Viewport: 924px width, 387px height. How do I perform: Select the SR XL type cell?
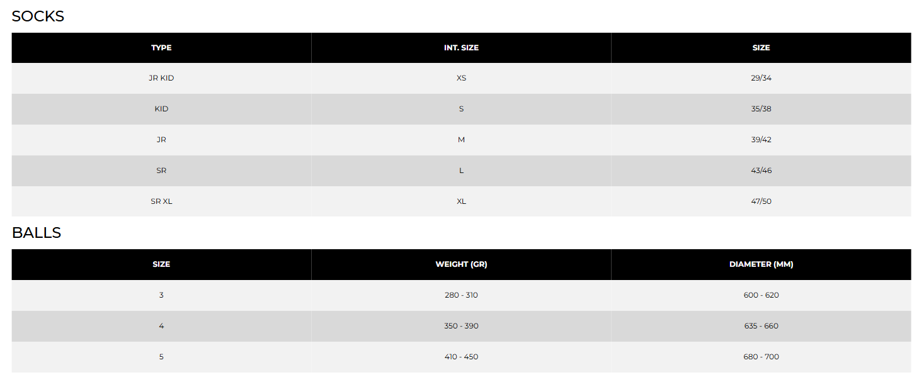click(161, 201)
